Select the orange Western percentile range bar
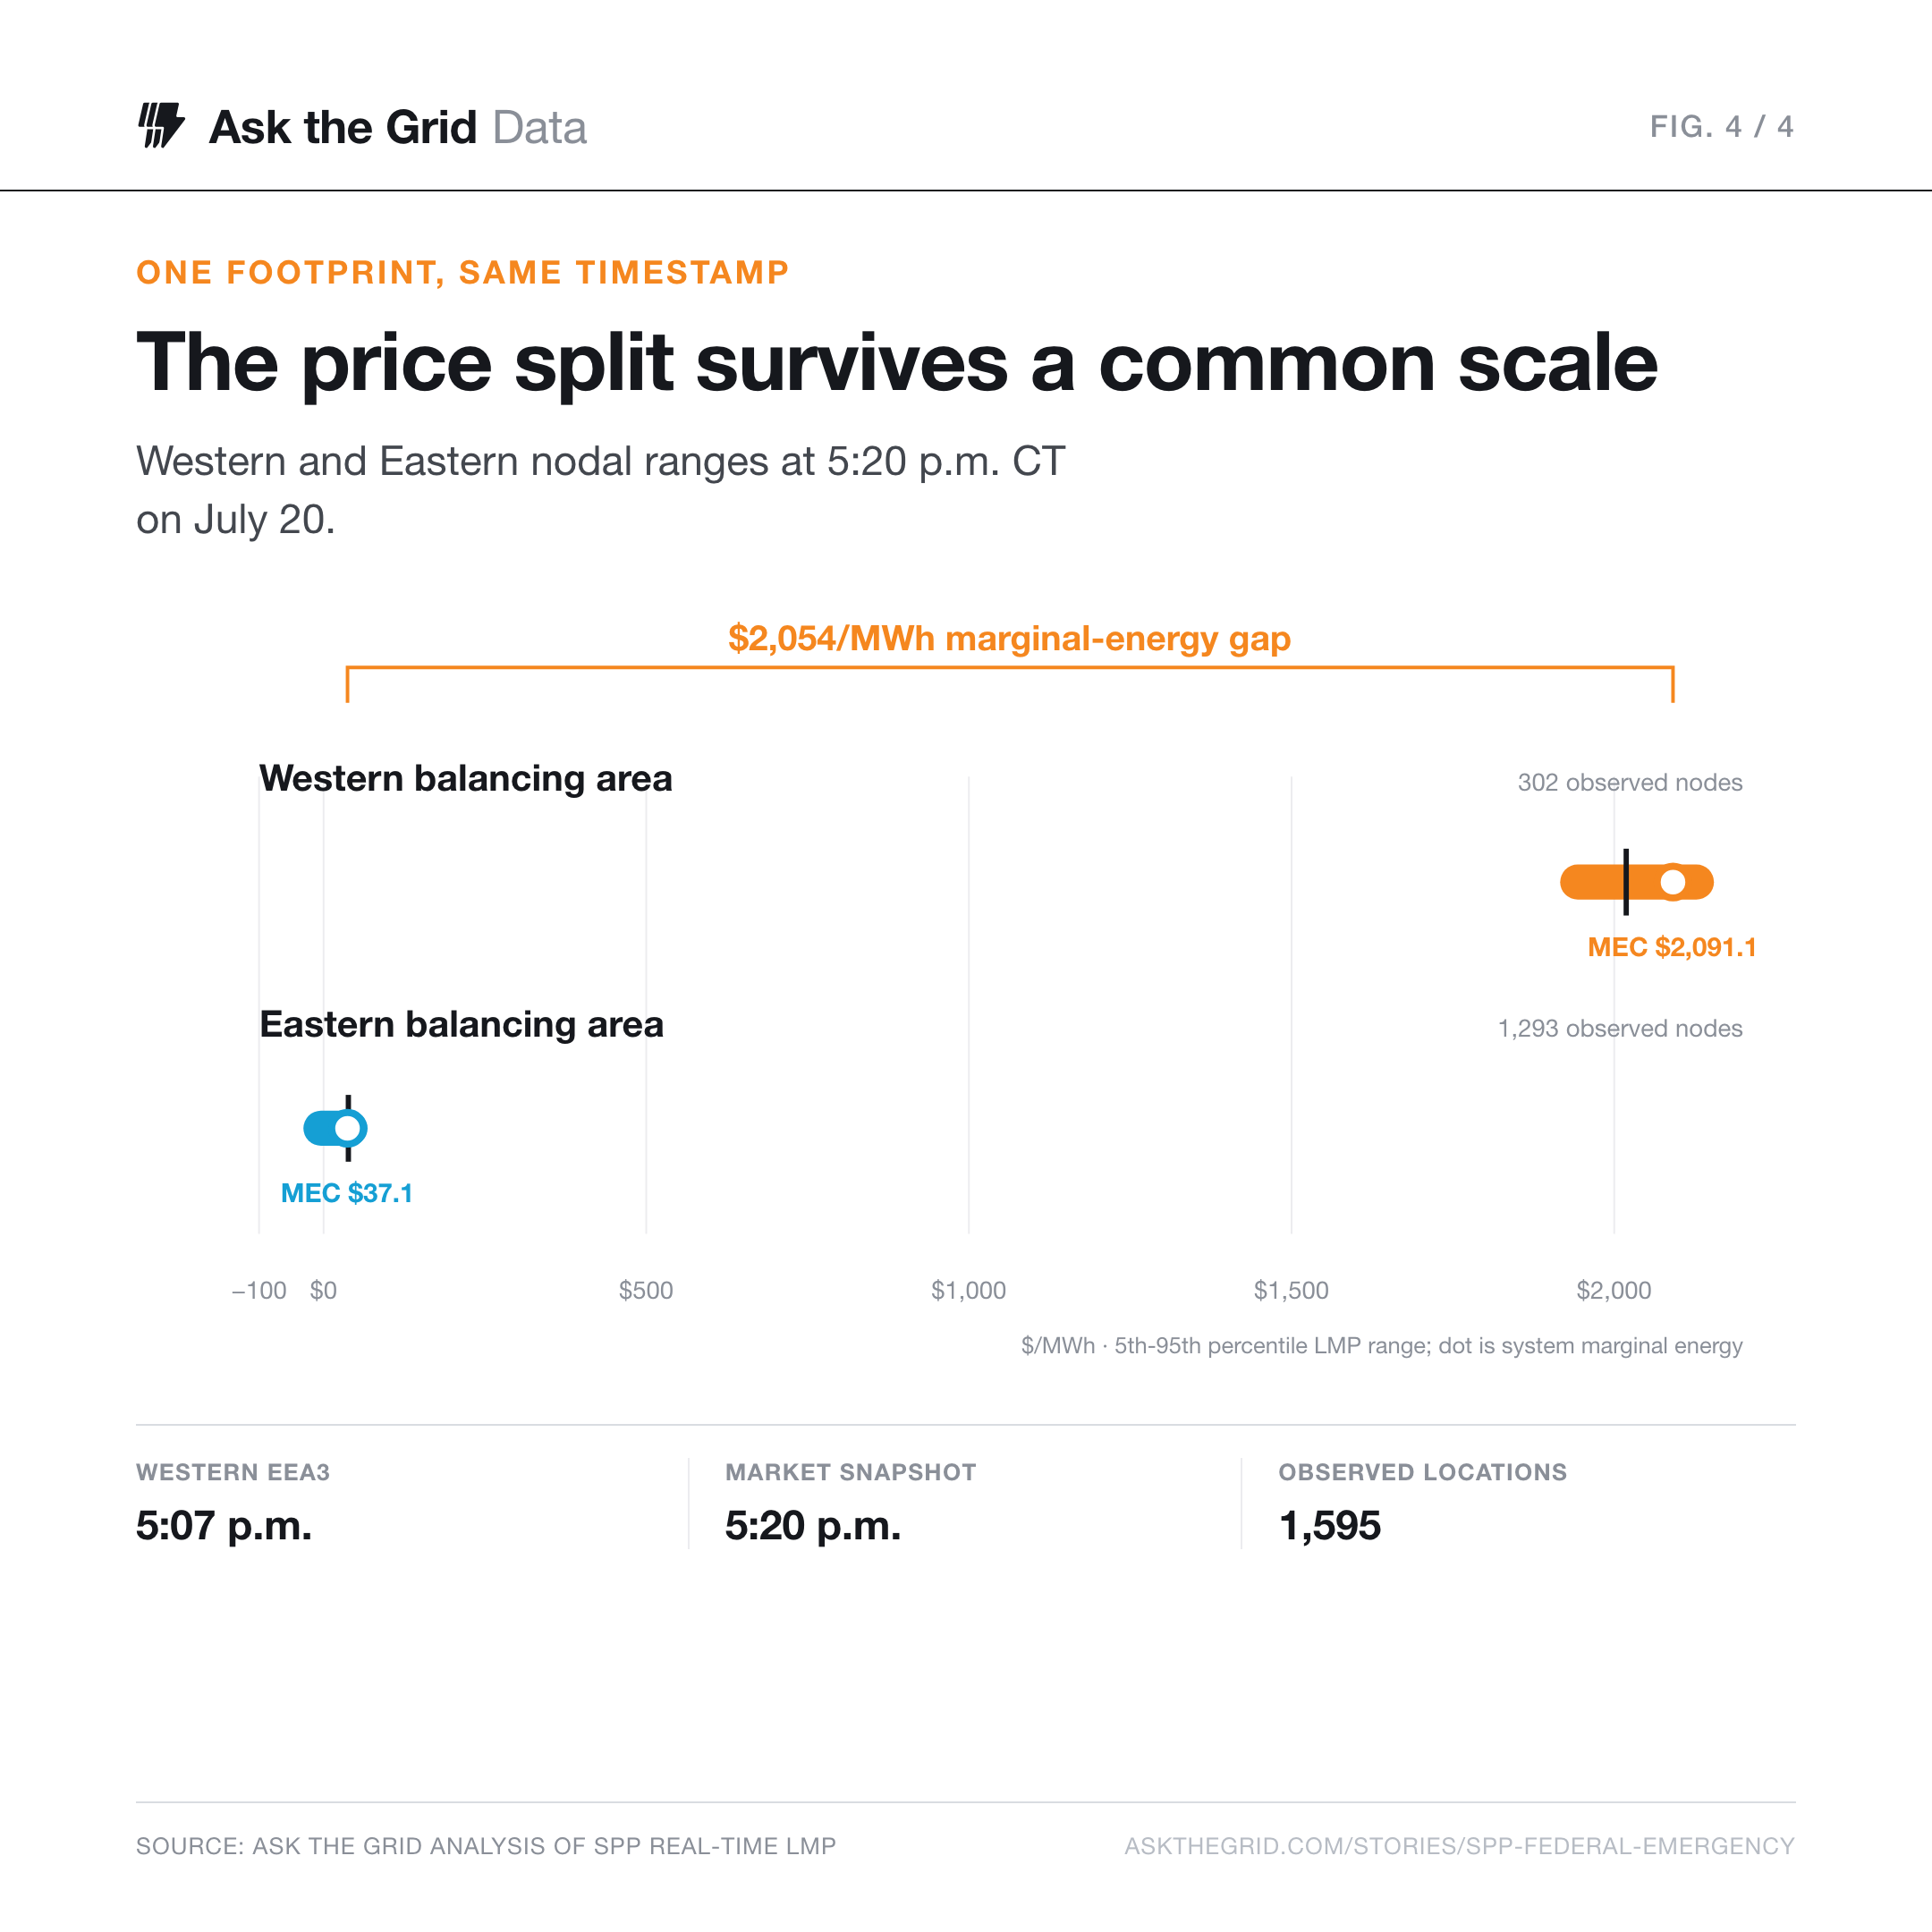Screen dimensions: 1932x1932 tap(1637, 882)
